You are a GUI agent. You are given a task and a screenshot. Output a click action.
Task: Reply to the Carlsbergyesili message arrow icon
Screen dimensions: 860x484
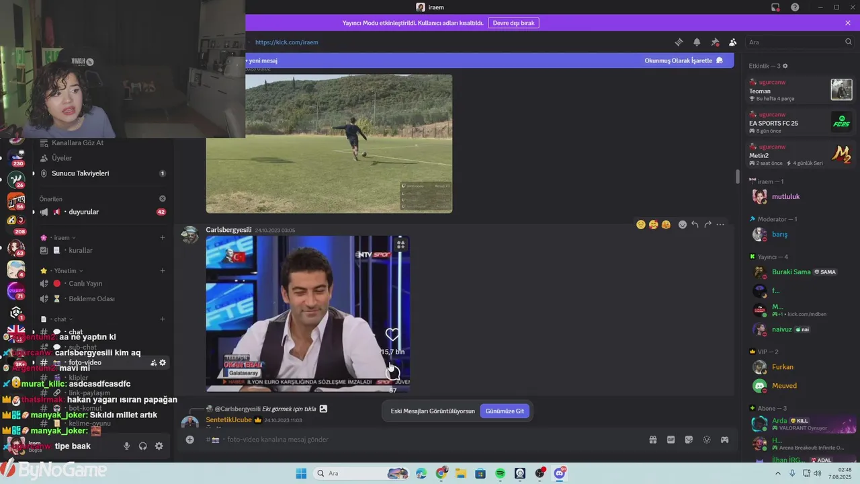point(695,225)
